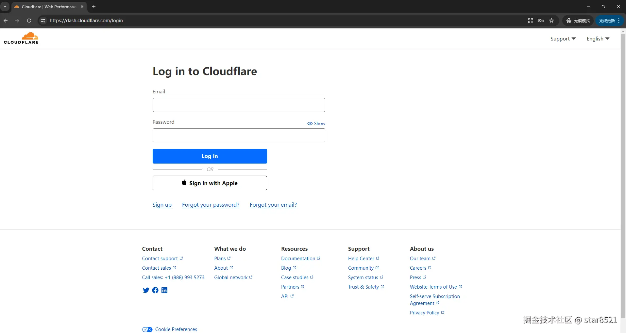The width and height of the screenshot is (626, 333).
Task: Open Cloudflare's Facebook page icon
Action: [x=155, y=290]
